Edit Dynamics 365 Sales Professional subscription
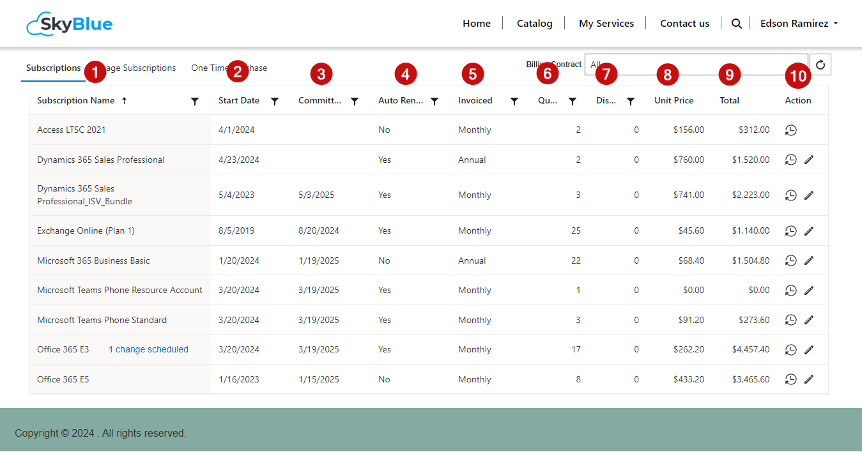Screen dimensions: 862x452 coord(809,160)
